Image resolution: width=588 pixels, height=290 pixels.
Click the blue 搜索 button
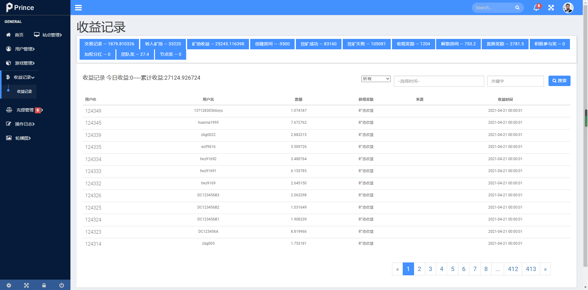pyautogui.click(x=559, y=81)
